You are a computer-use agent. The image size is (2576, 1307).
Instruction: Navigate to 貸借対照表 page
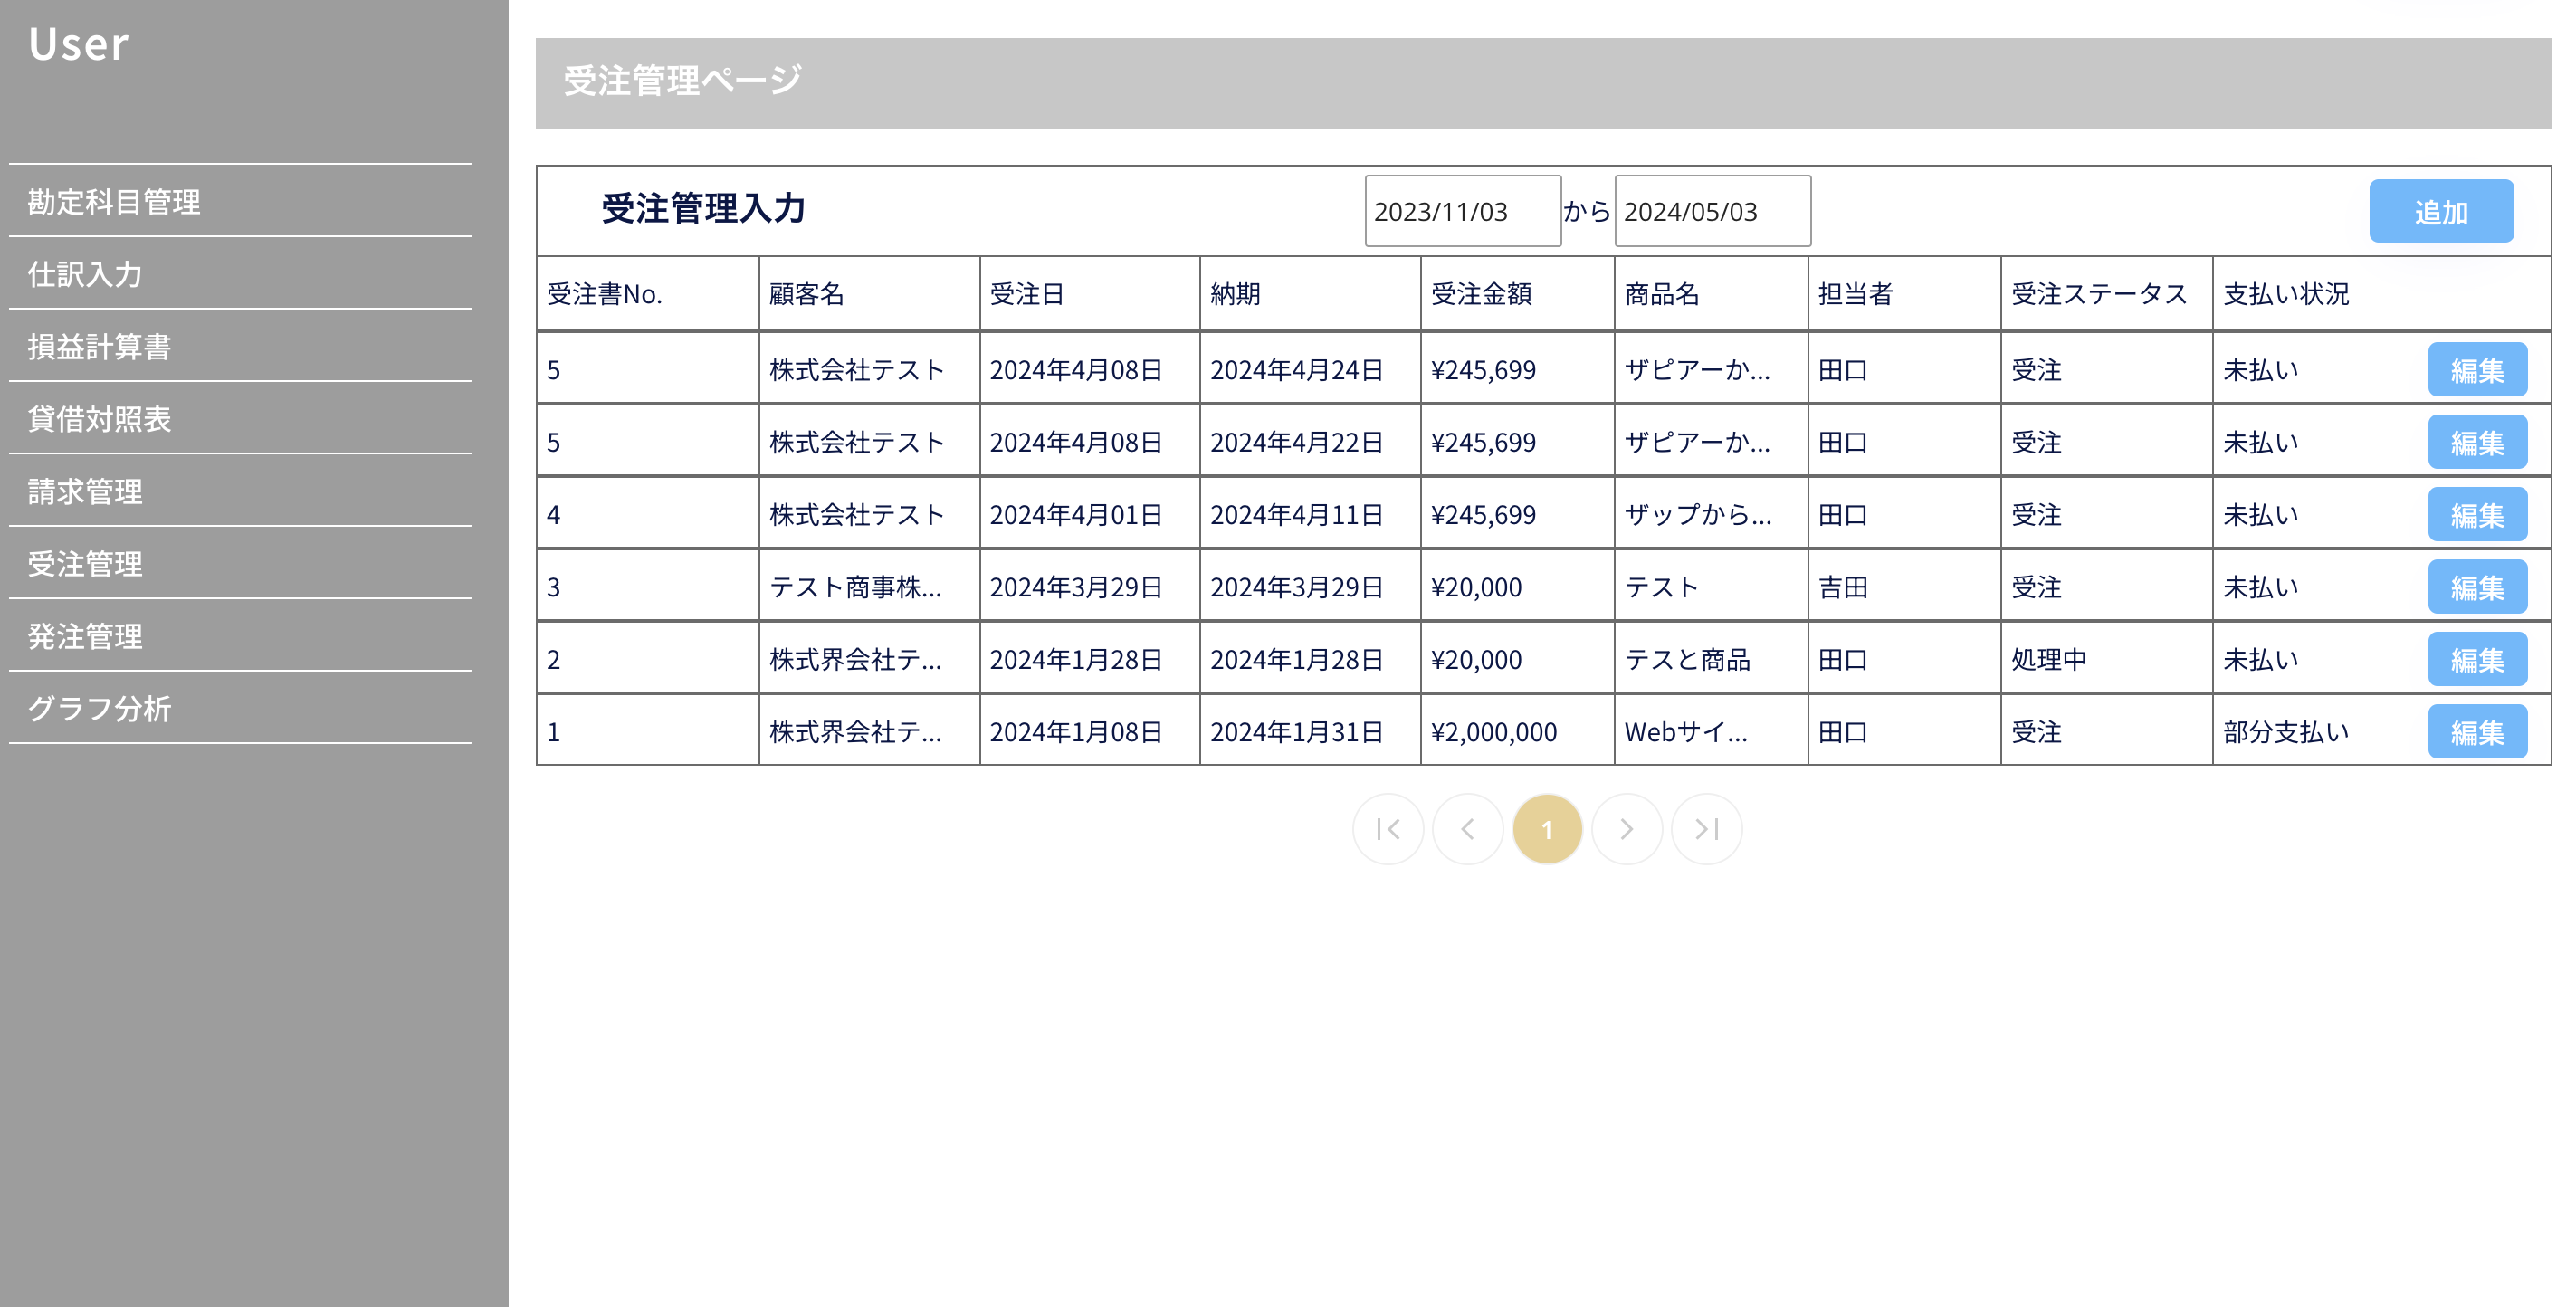99,419
